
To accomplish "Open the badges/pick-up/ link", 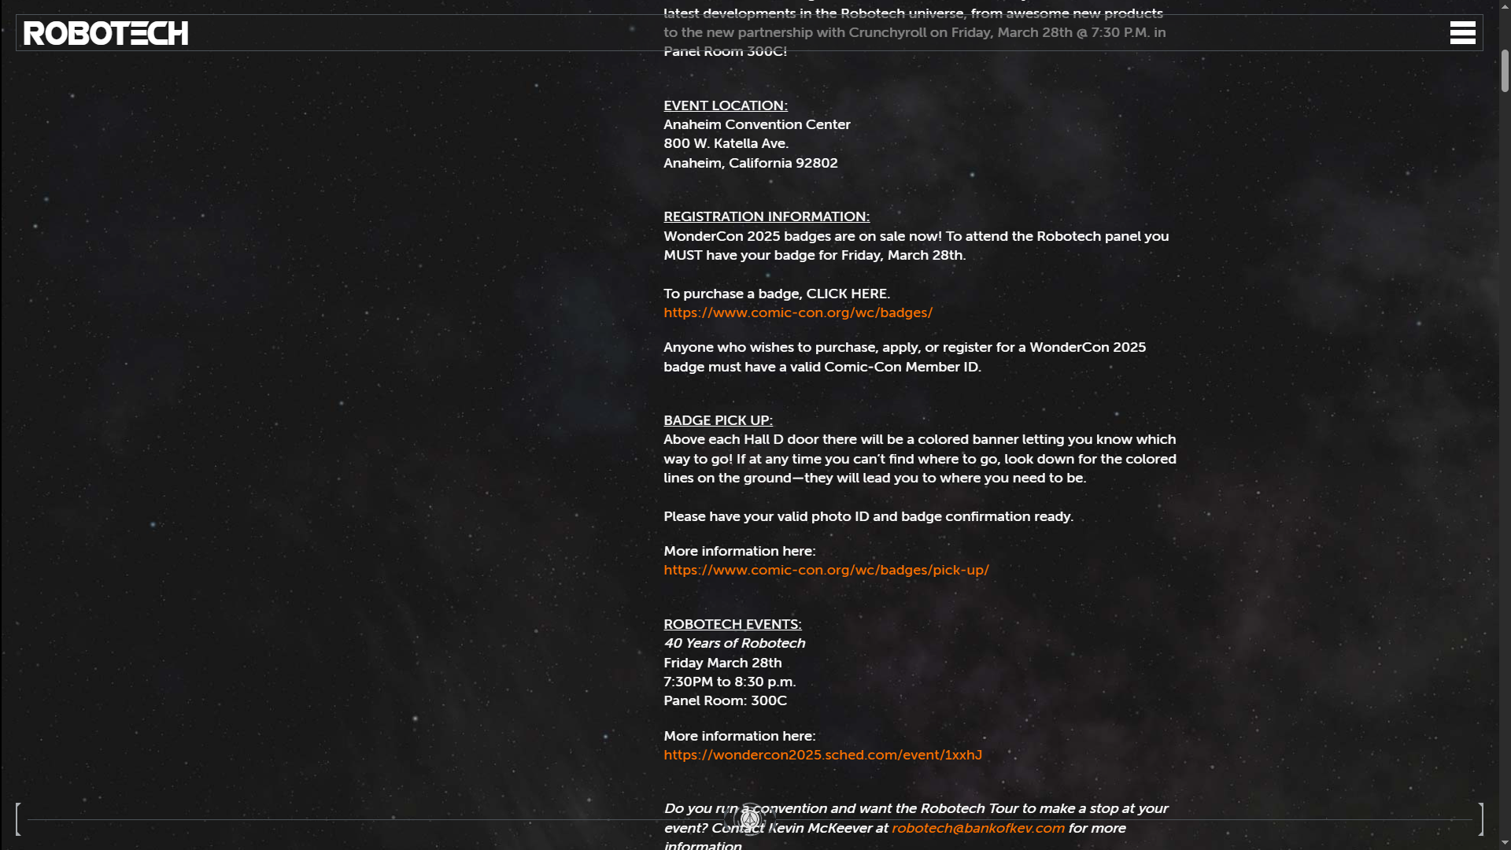I will (826, 570).
